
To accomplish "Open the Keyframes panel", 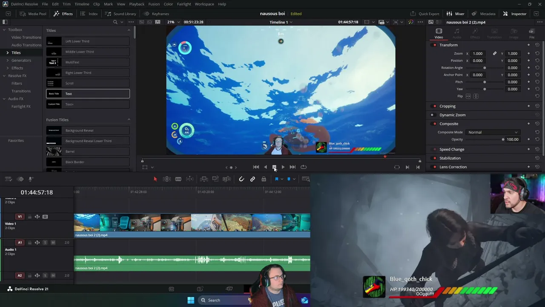I will click(156, 14).
